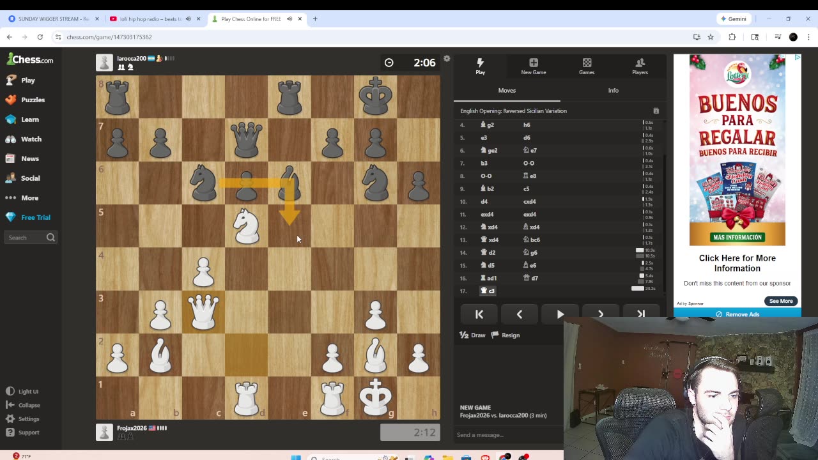
Task: Open board settings gear near the clock
Action: pos(447,59)
